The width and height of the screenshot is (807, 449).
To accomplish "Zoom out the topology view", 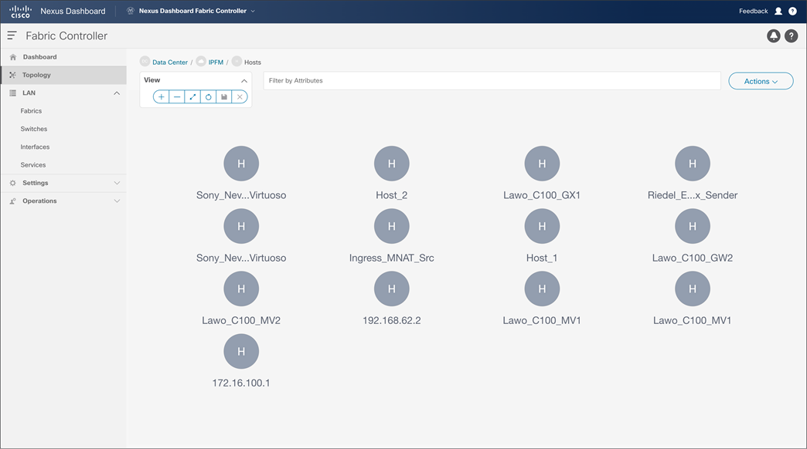I will tap(177, 96).
